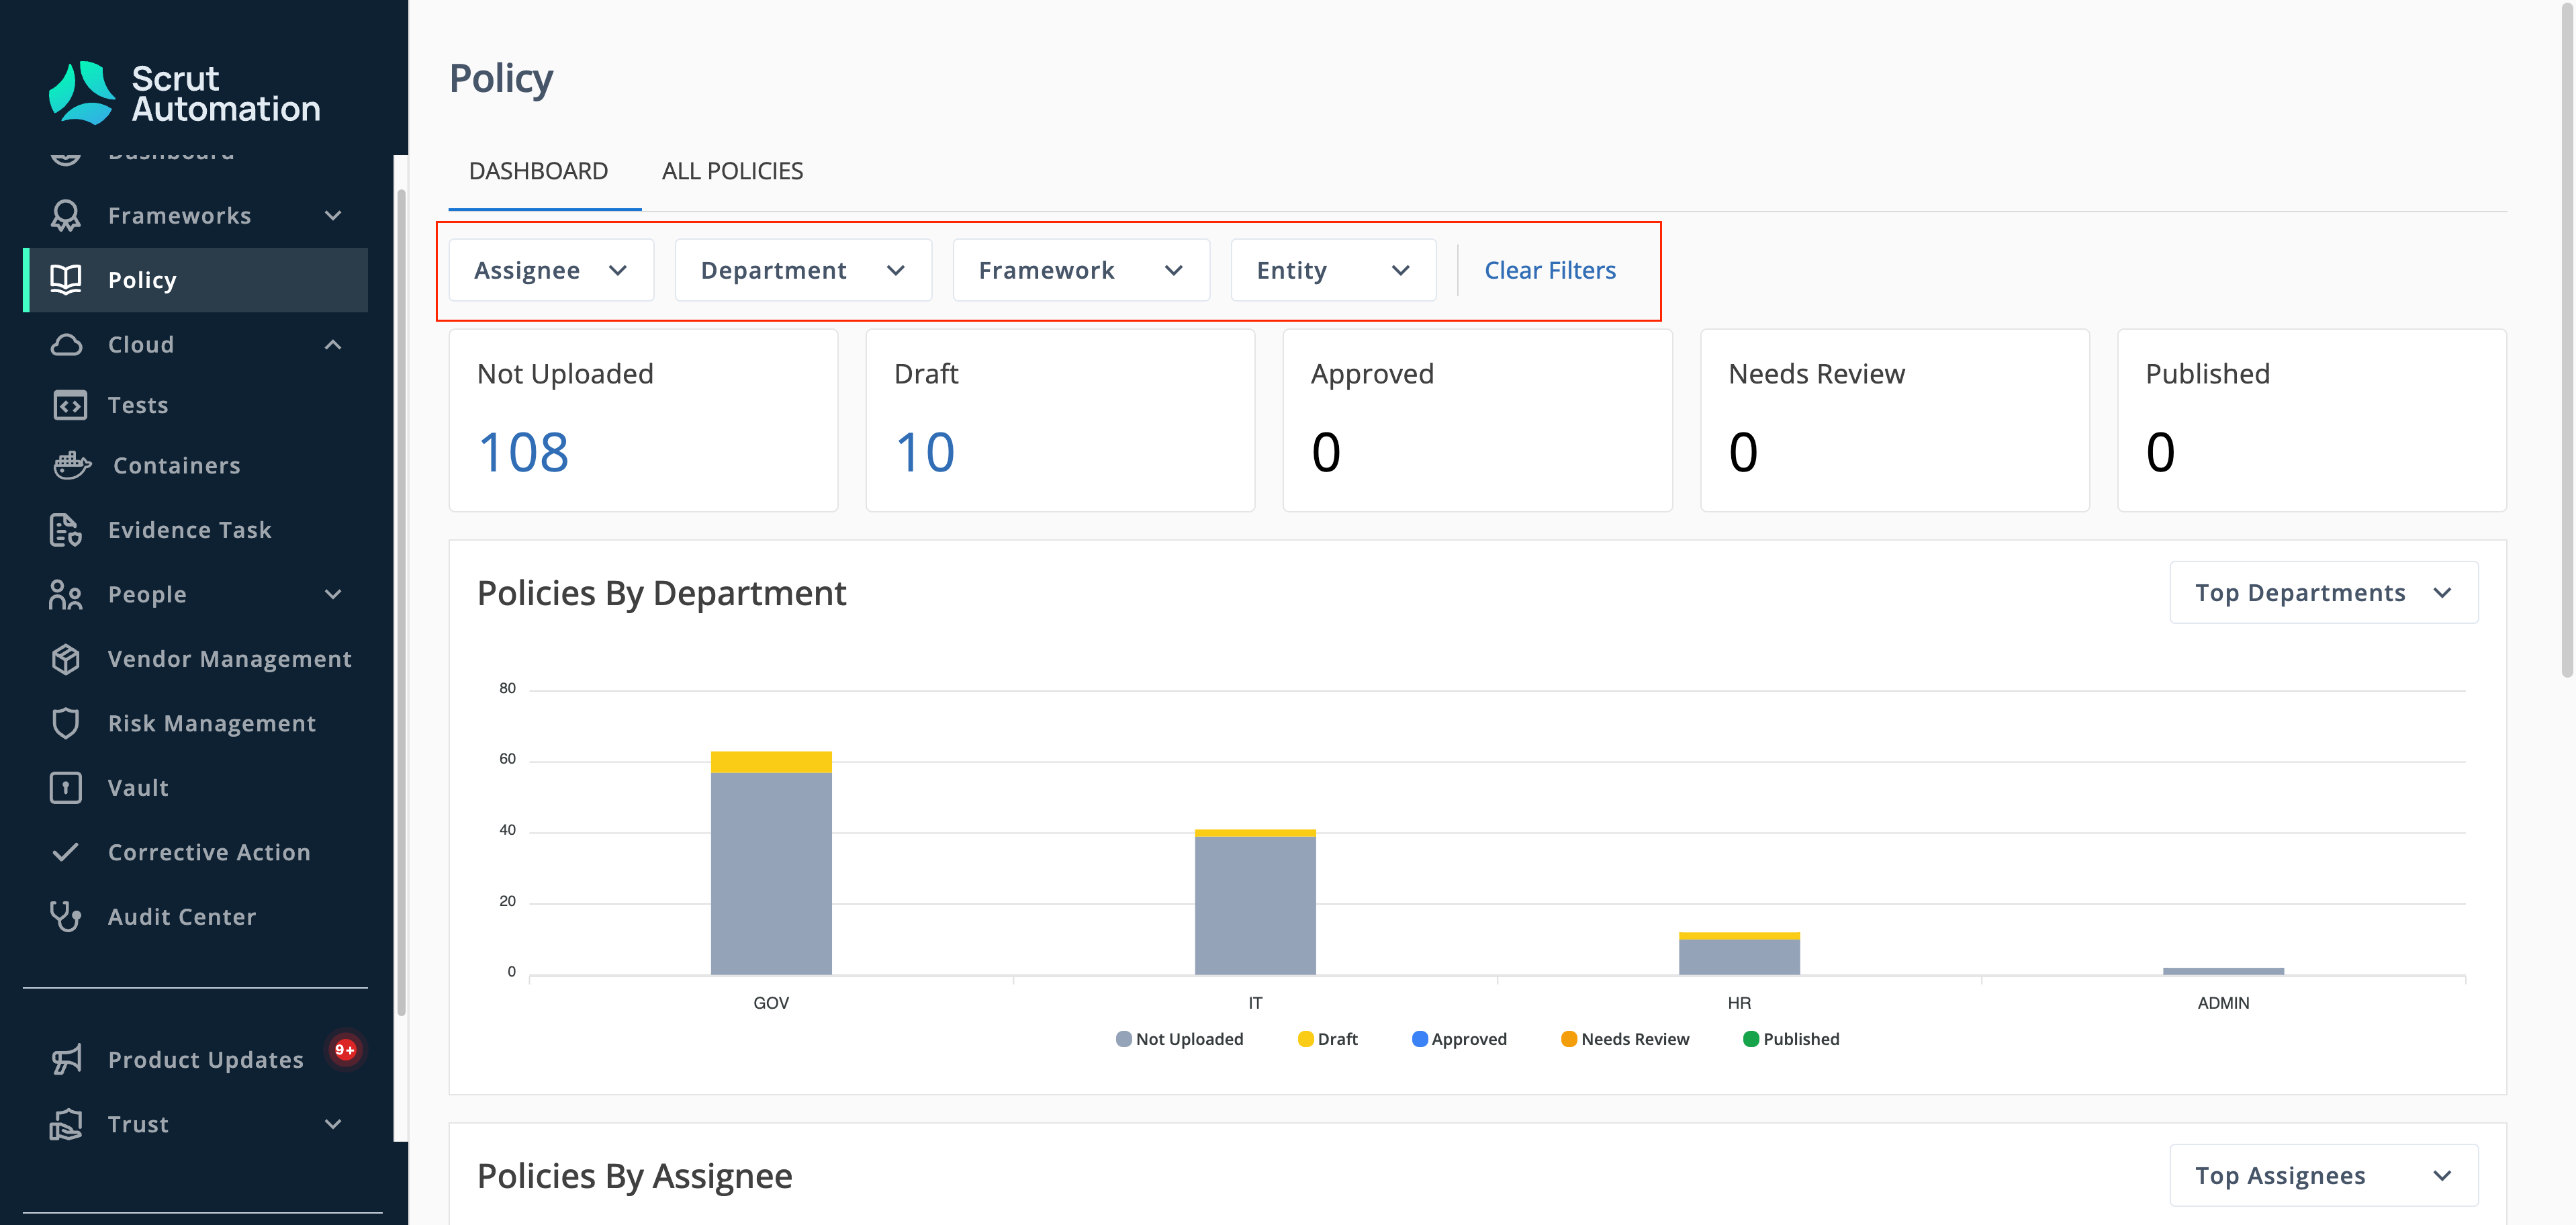The image size is (2576, 1225).
Task: Open the Needs Review status card
Action: click(1895, 420)
